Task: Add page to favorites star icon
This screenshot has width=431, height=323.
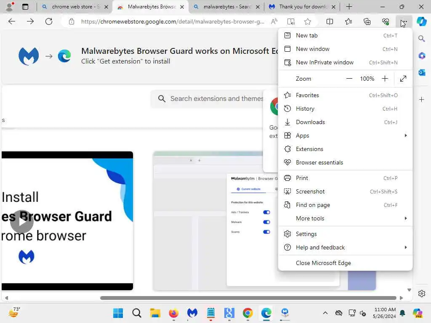Action: click(308, 21)
